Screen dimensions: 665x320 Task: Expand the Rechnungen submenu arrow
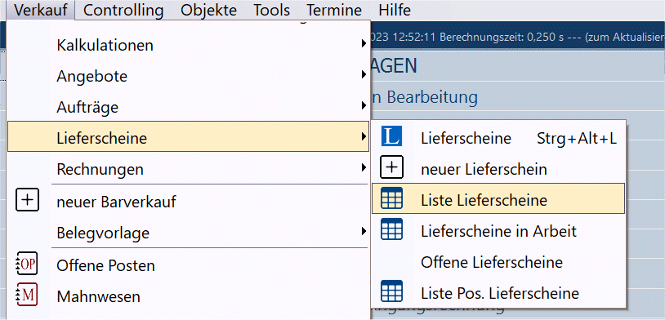tap(364, 168)
